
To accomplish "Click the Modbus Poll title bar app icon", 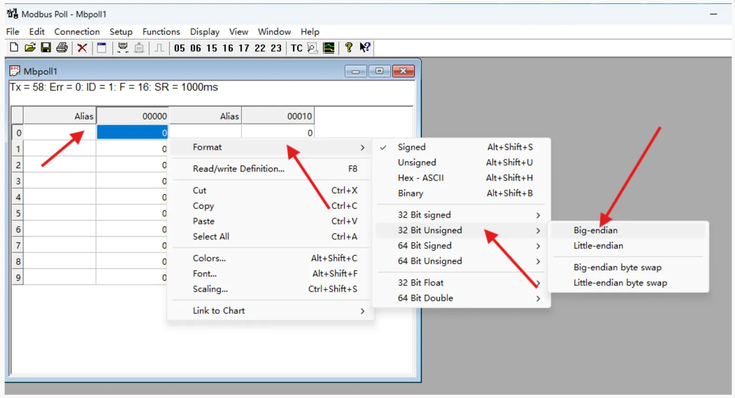I will point(12,14).
